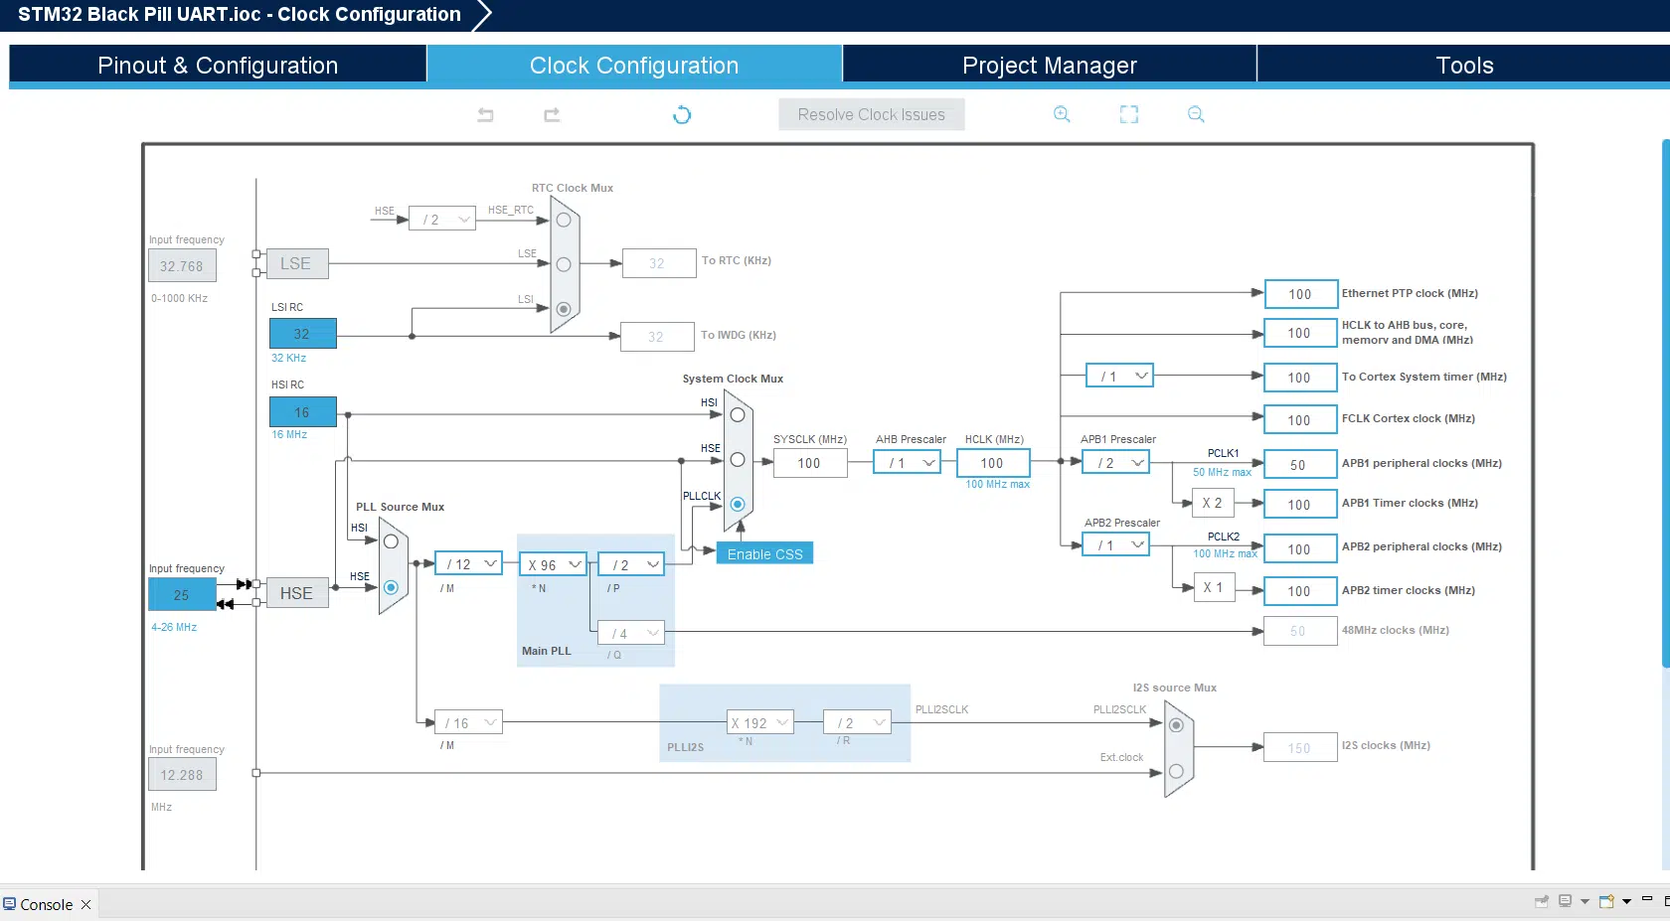1670x921 pixels.
Task: Click the APB1 Timer X 2 multiplier box
Action: pos(1213,503)
